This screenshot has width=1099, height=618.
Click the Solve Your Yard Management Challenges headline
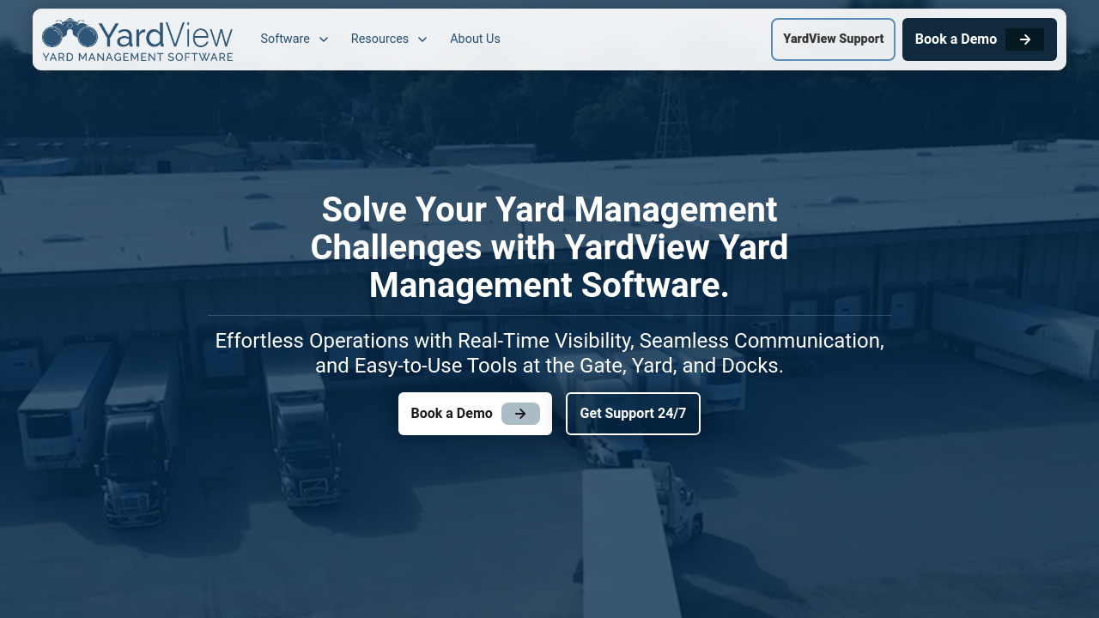549,247
